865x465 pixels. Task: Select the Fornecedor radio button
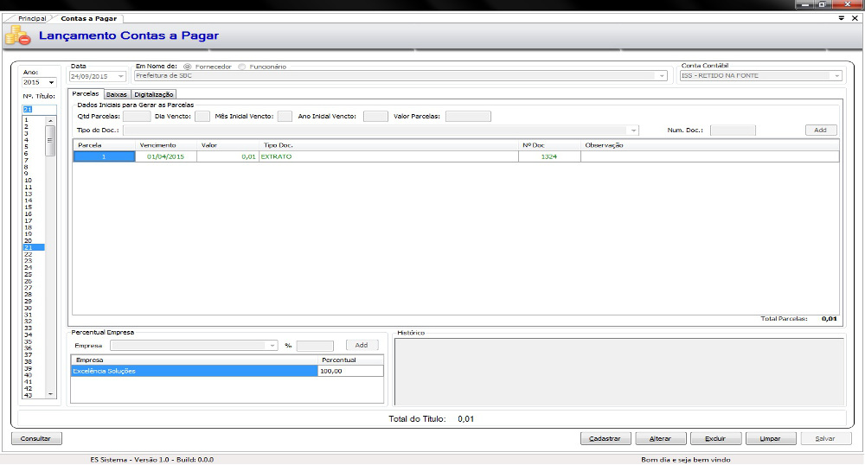pos(188,67)
